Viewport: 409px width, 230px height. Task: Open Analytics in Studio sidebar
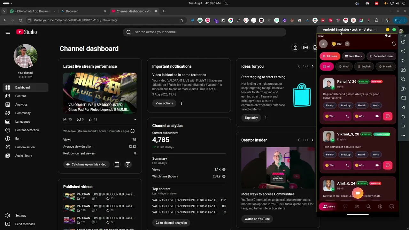click(26, 105)
